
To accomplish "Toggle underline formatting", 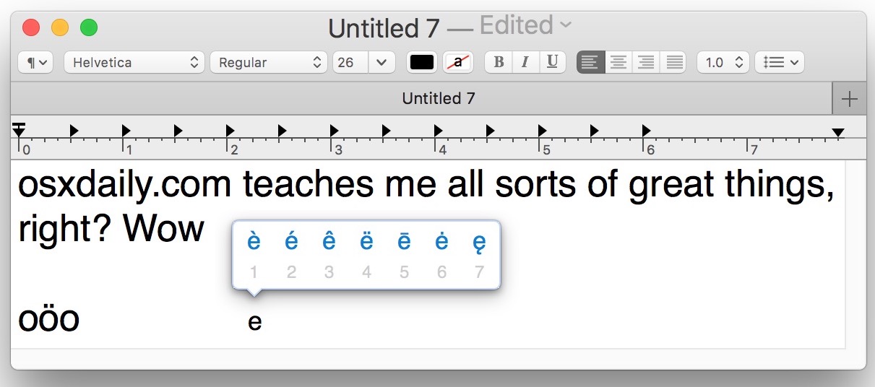I will [552, 62].
